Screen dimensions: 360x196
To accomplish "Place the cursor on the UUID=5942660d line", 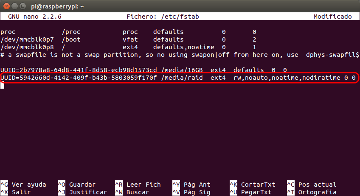I will coord(178,78).
